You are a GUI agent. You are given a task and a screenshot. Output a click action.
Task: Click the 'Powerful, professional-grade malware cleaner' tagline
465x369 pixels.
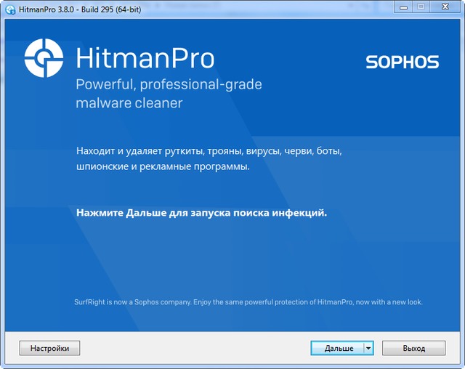pos(169,94)
